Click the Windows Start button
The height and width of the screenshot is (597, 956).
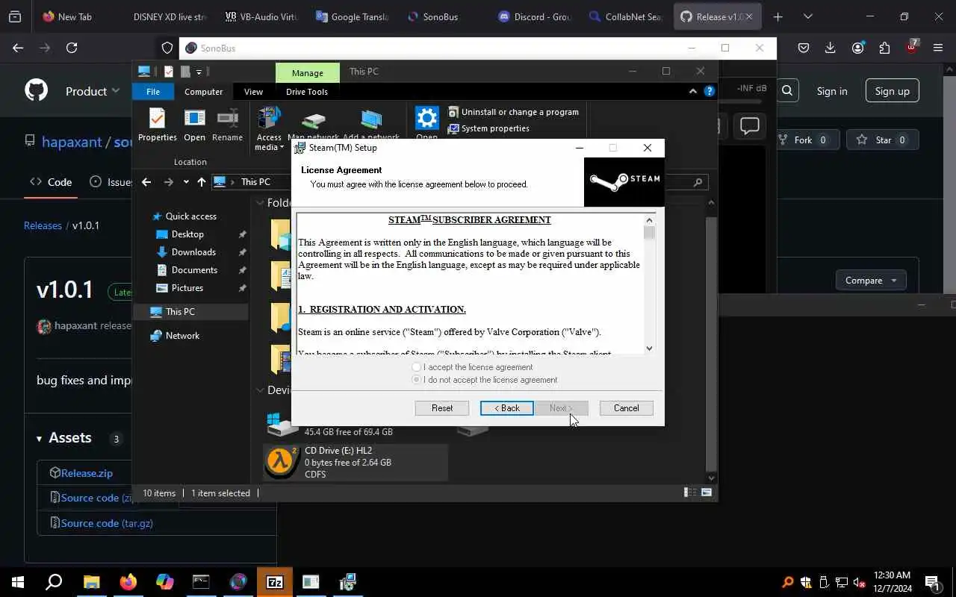[x=18, y=582]
